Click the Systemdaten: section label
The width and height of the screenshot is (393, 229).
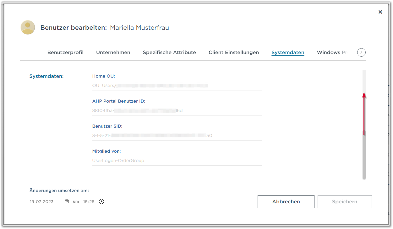pyautogui.click(x=46, y=76)
